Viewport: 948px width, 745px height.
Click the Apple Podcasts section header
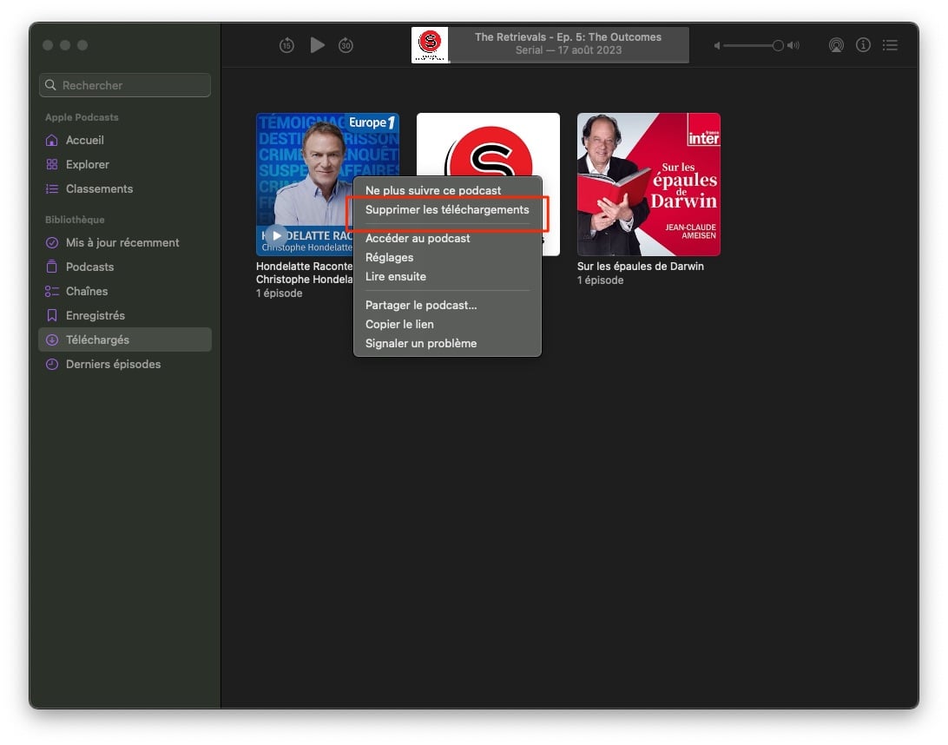[x=82, y=117]
